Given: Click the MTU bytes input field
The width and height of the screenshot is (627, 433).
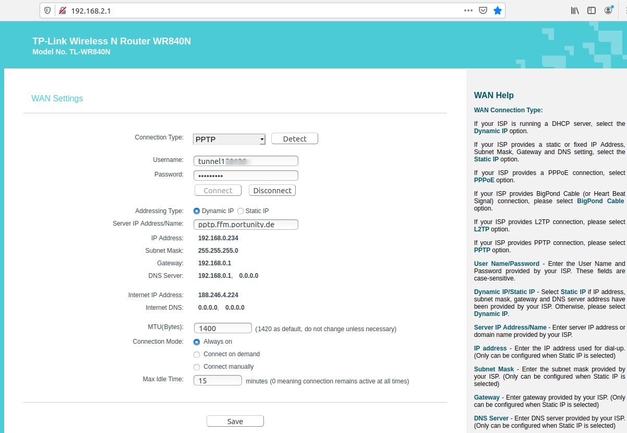Looking at the screenshot, I should (x=223, y=329).
